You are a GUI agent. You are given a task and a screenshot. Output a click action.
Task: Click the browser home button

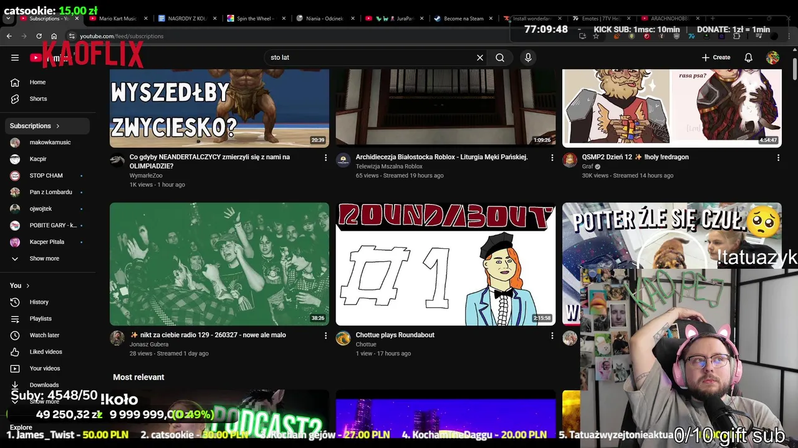tap(54, 36)
